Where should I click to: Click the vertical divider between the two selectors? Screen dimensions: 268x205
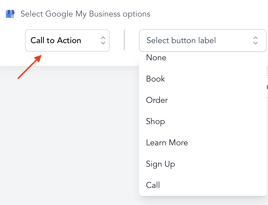(124, 40)
